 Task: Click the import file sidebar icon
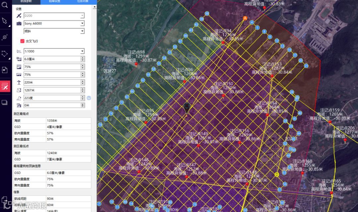click(x=5, y=70)
